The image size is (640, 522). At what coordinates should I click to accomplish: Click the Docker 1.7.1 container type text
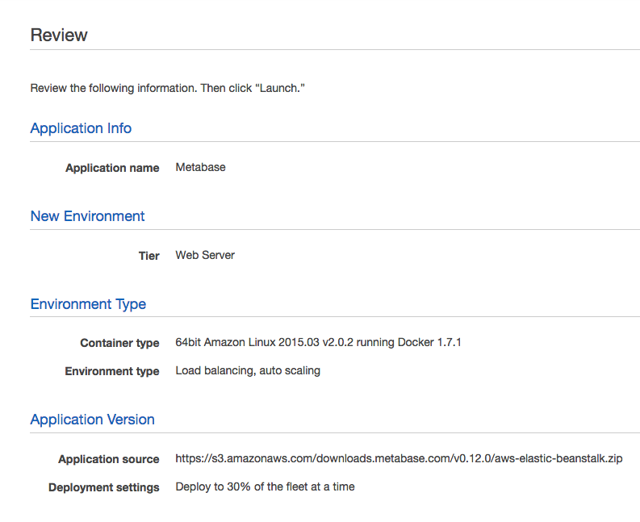318,342
